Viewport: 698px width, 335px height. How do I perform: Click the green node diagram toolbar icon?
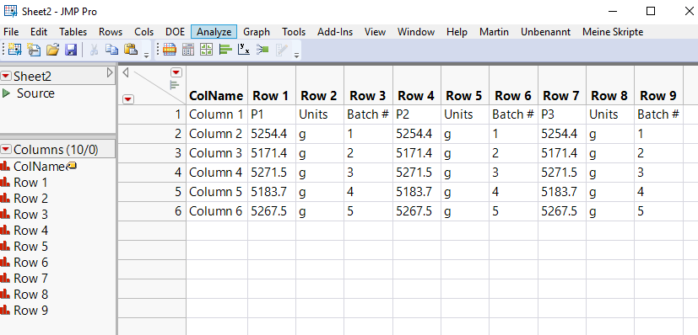[x=262, y=50]
